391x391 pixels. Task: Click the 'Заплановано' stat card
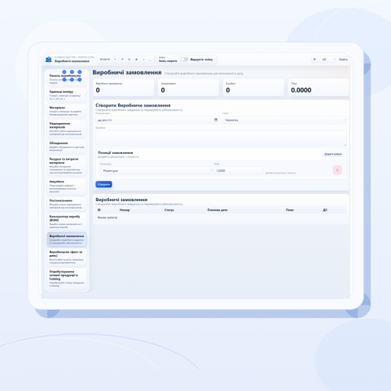pos(188,87)
